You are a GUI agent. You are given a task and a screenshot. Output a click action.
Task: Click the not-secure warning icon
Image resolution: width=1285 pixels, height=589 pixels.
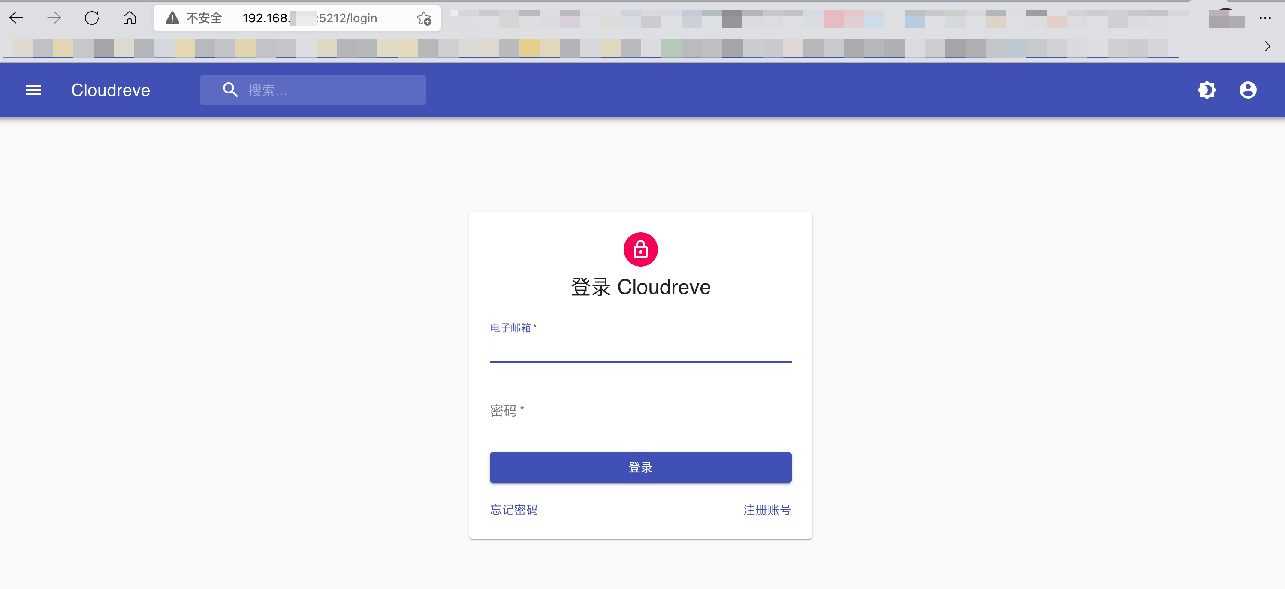[x=172, y=18]
